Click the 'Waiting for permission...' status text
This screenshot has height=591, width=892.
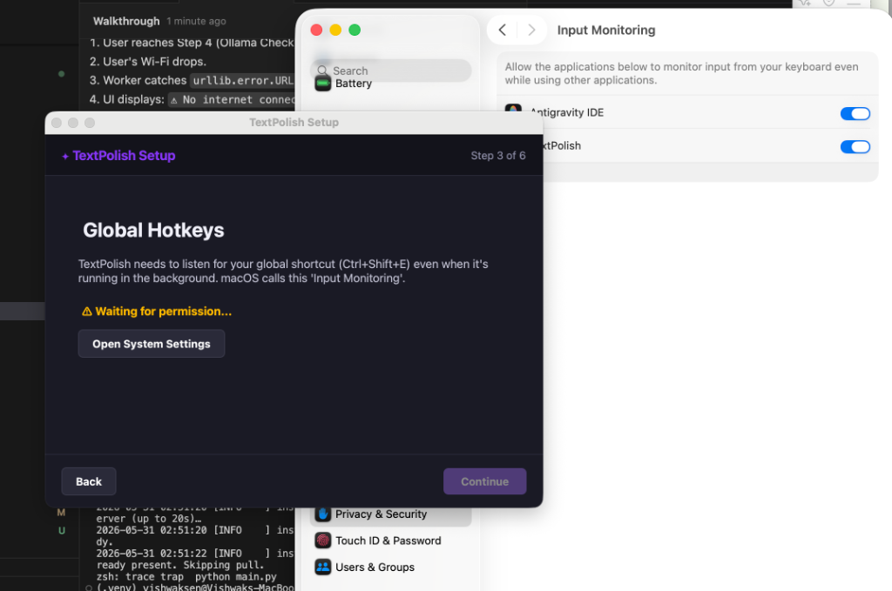(163, 312)
